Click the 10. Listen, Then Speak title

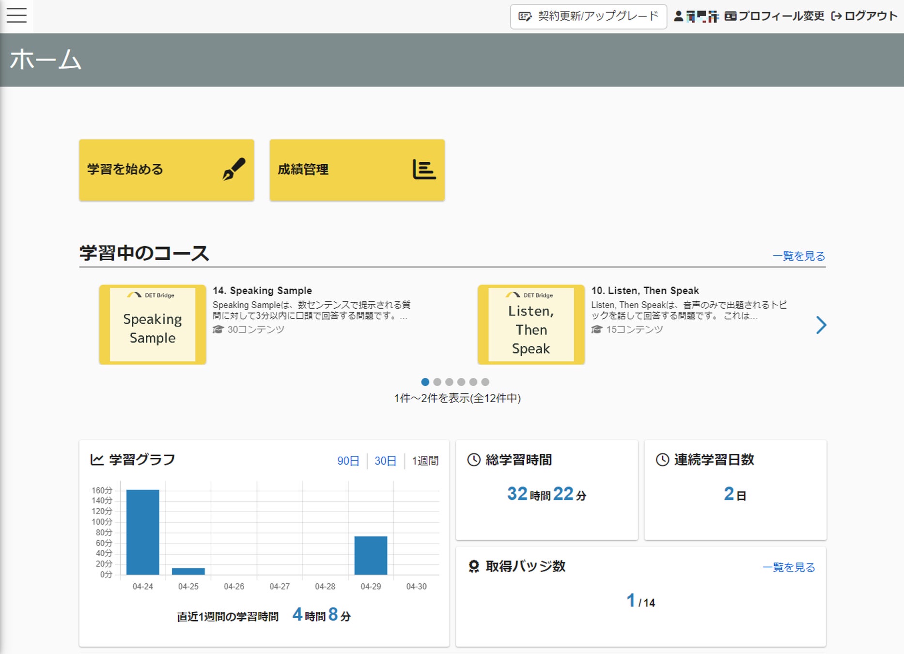[x=645, y=291]
